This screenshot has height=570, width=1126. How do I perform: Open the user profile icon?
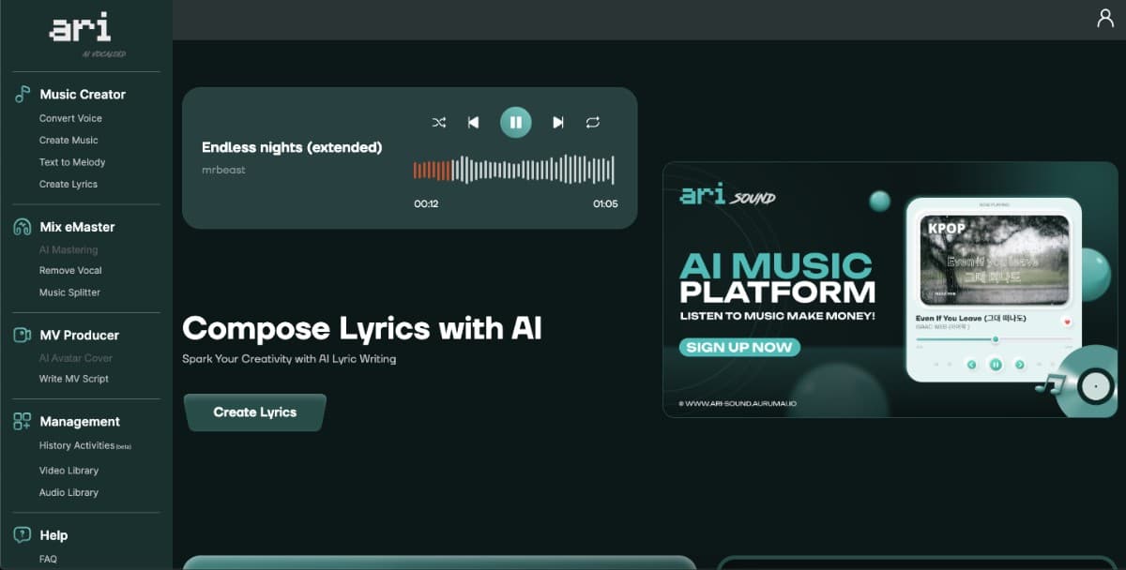(x=1105, y=18)
